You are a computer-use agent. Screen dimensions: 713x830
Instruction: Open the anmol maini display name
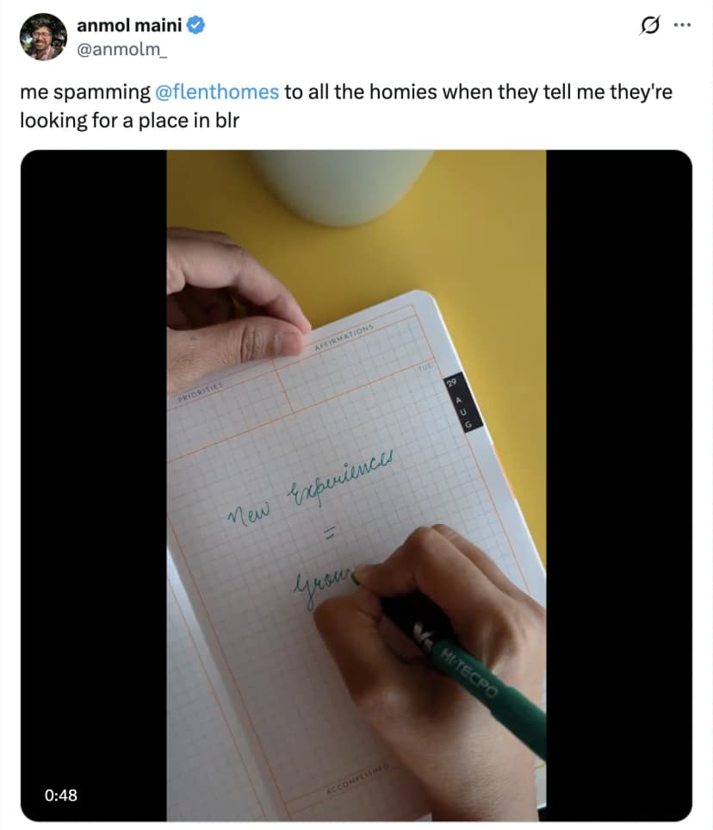click(129, 27)
